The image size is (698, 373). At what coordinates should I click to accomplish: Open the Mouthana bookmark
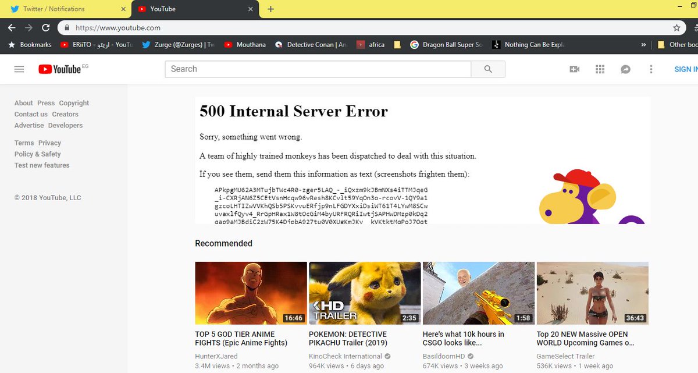click(245, 44)
